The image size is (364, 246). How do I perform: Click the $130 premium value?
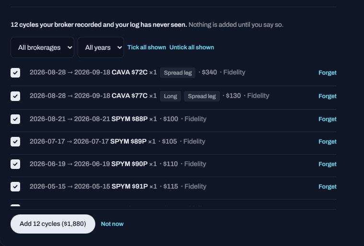click(233, 96)
